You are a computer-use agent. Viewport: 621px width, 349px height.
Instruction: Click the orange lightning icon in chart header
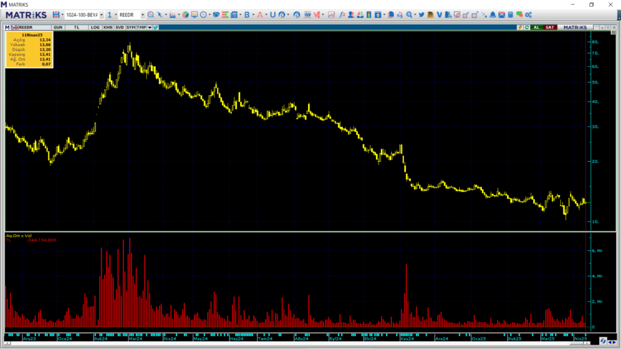click(x=520, y=27)
